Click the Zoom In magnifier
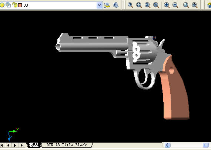This screenshot has width=211, height=150. (167, 5)
